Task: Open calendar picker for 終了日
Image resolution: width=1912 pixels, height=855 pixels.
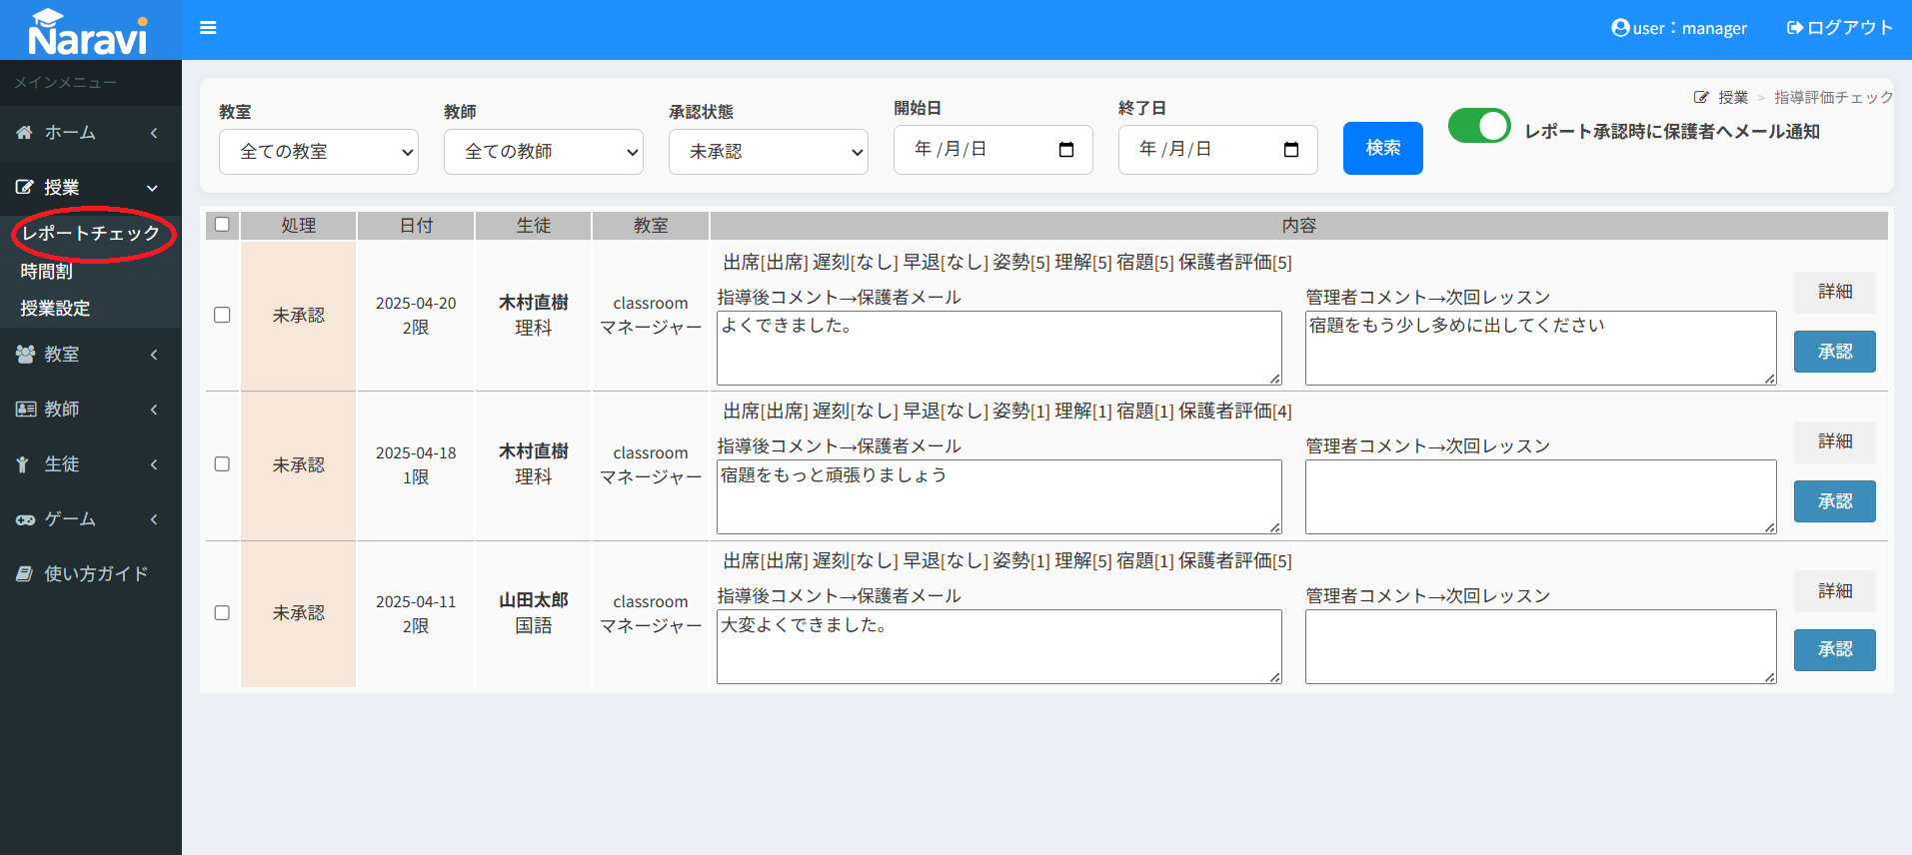Action: [1291, 150]
